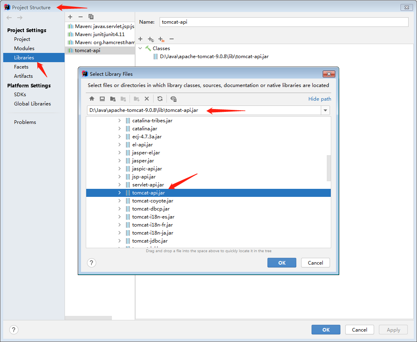Screen dimensions: 417x342
Task: Expand catalina-tribes.jar node
Action: (x=119, y=120)
